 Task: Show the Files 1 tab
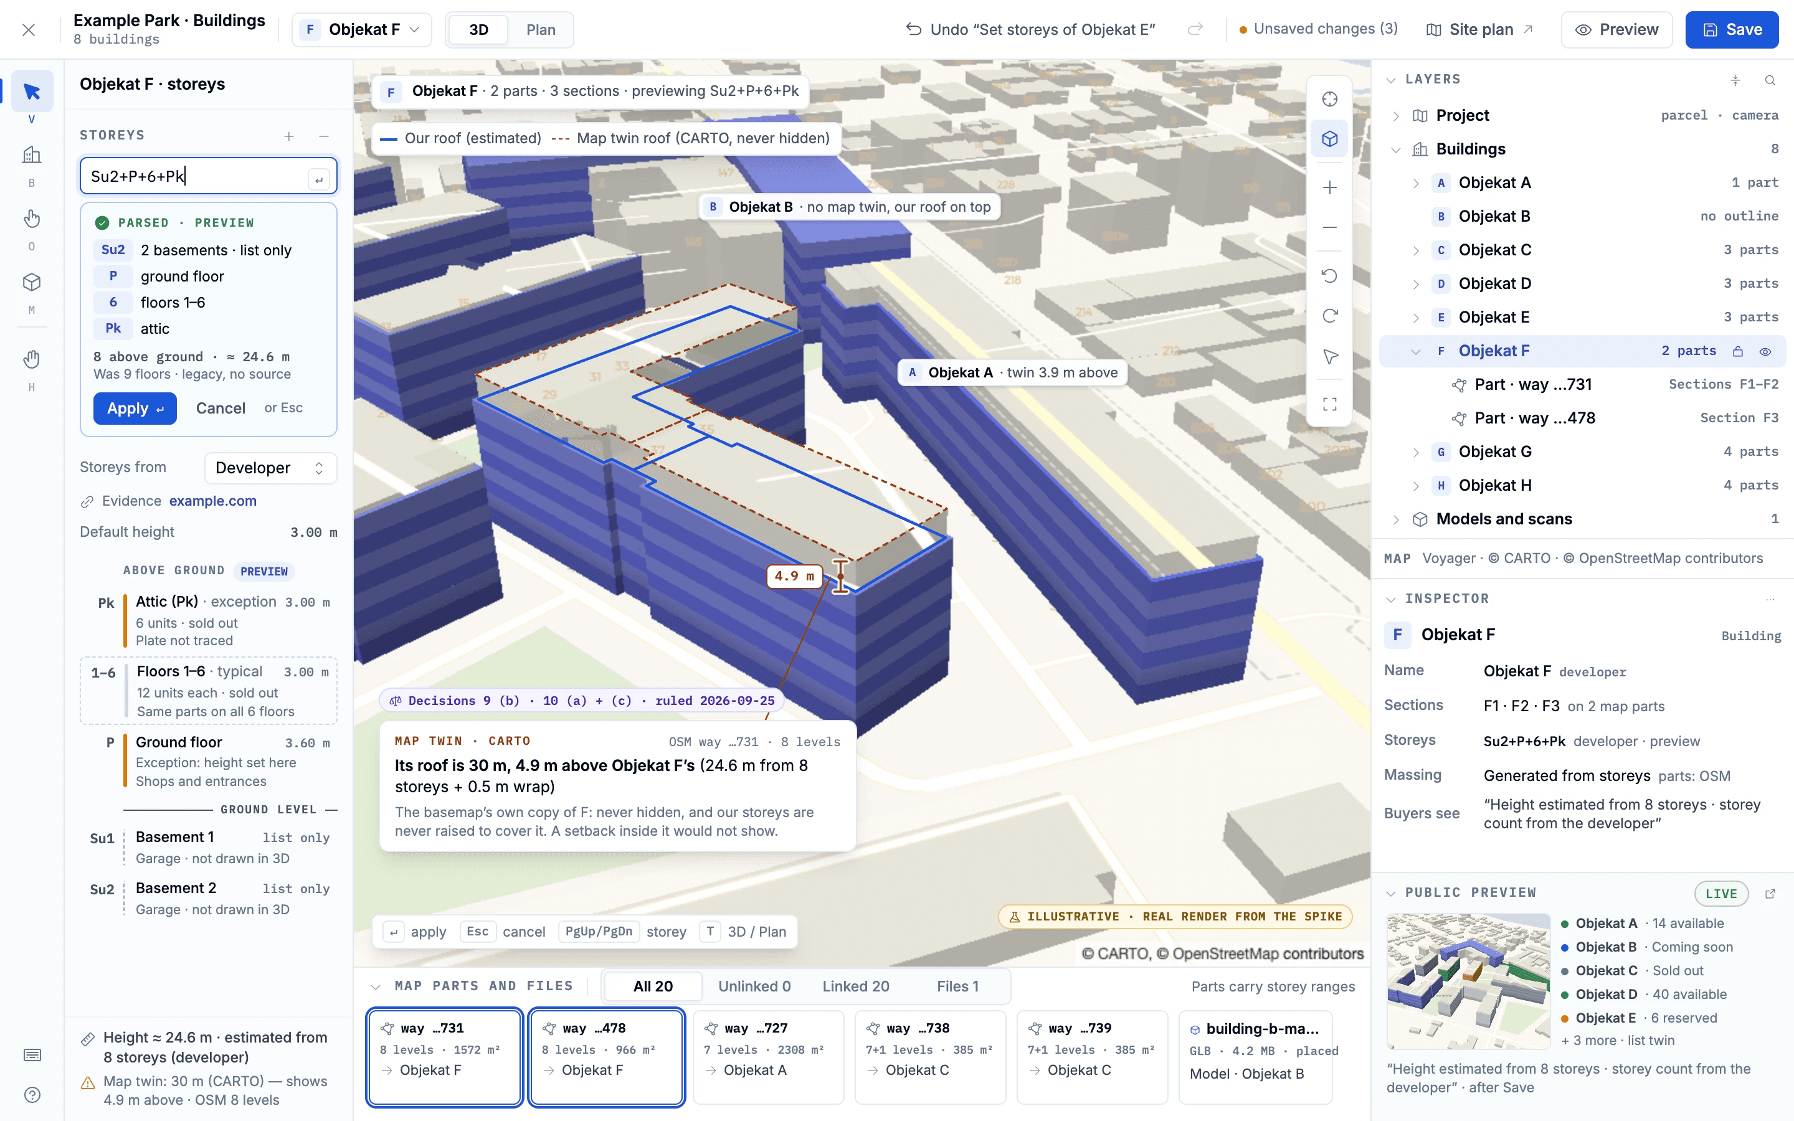957,986
